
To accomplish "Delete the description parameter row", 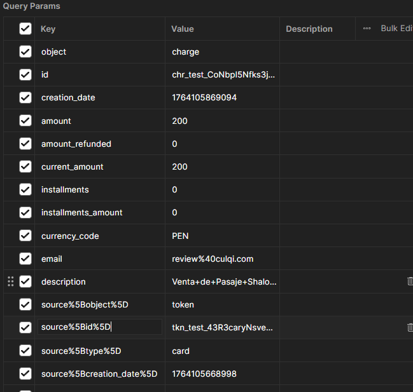I will coord(410,281).
